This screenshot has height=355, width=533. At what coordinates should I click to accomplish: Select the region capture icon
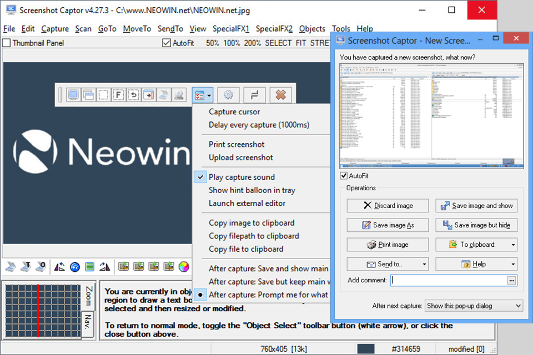(103, 95)
